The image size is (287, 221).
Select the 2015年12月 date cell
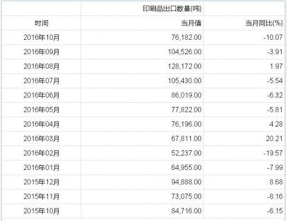point(42,182)
